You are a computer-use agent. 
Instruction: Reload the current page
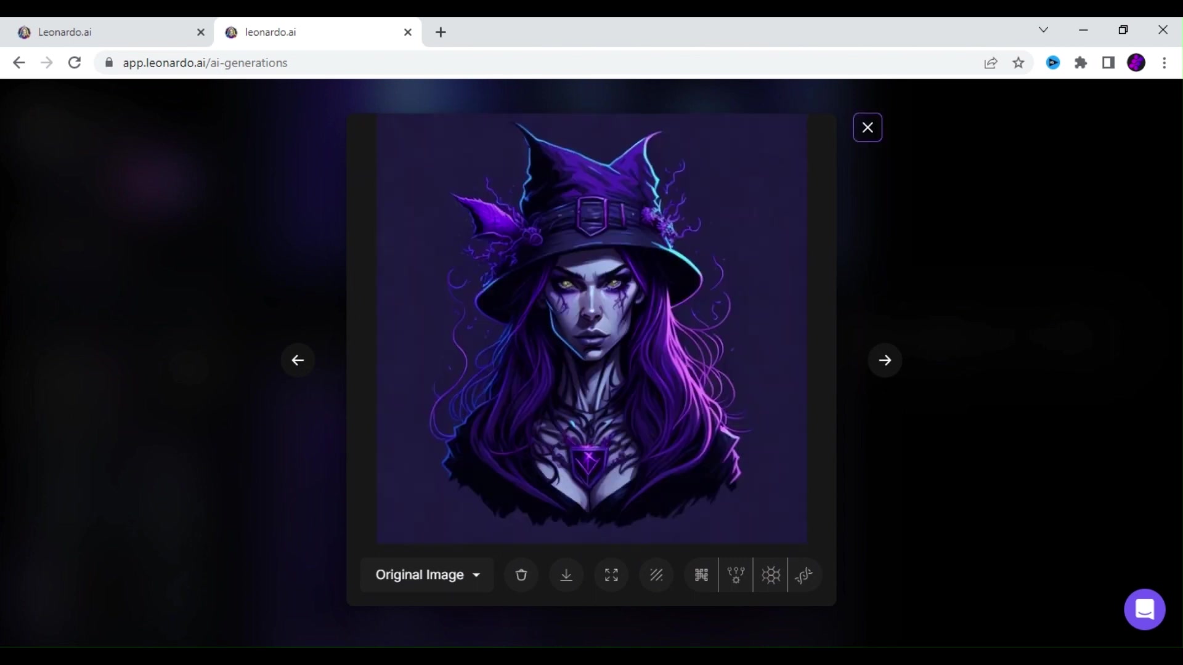75,63
